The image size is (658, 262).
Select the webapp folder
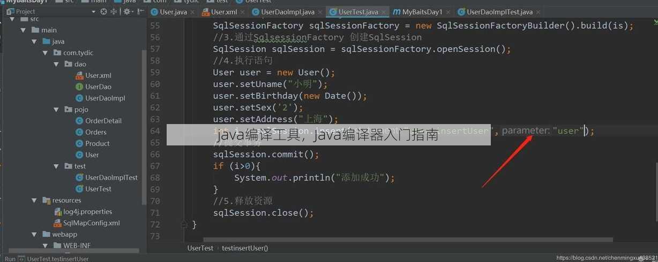(x=65, y=235)
